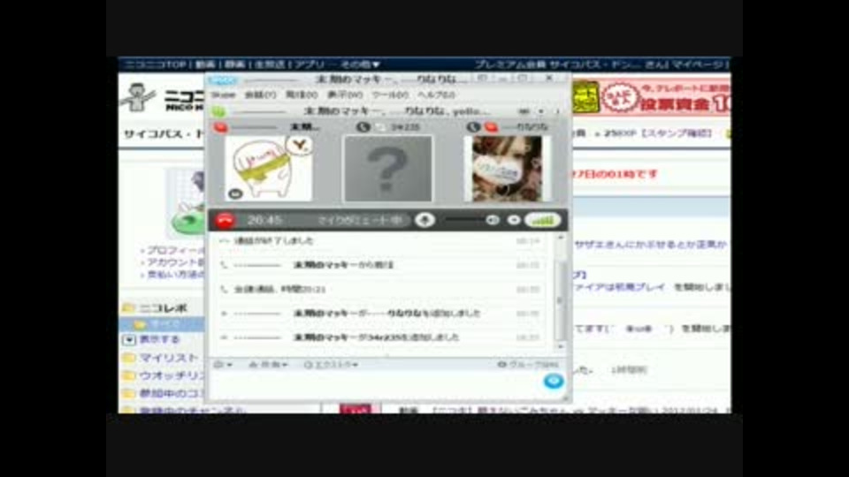Click the スタンプ確認 link in Niconico page

pos(677,133)
